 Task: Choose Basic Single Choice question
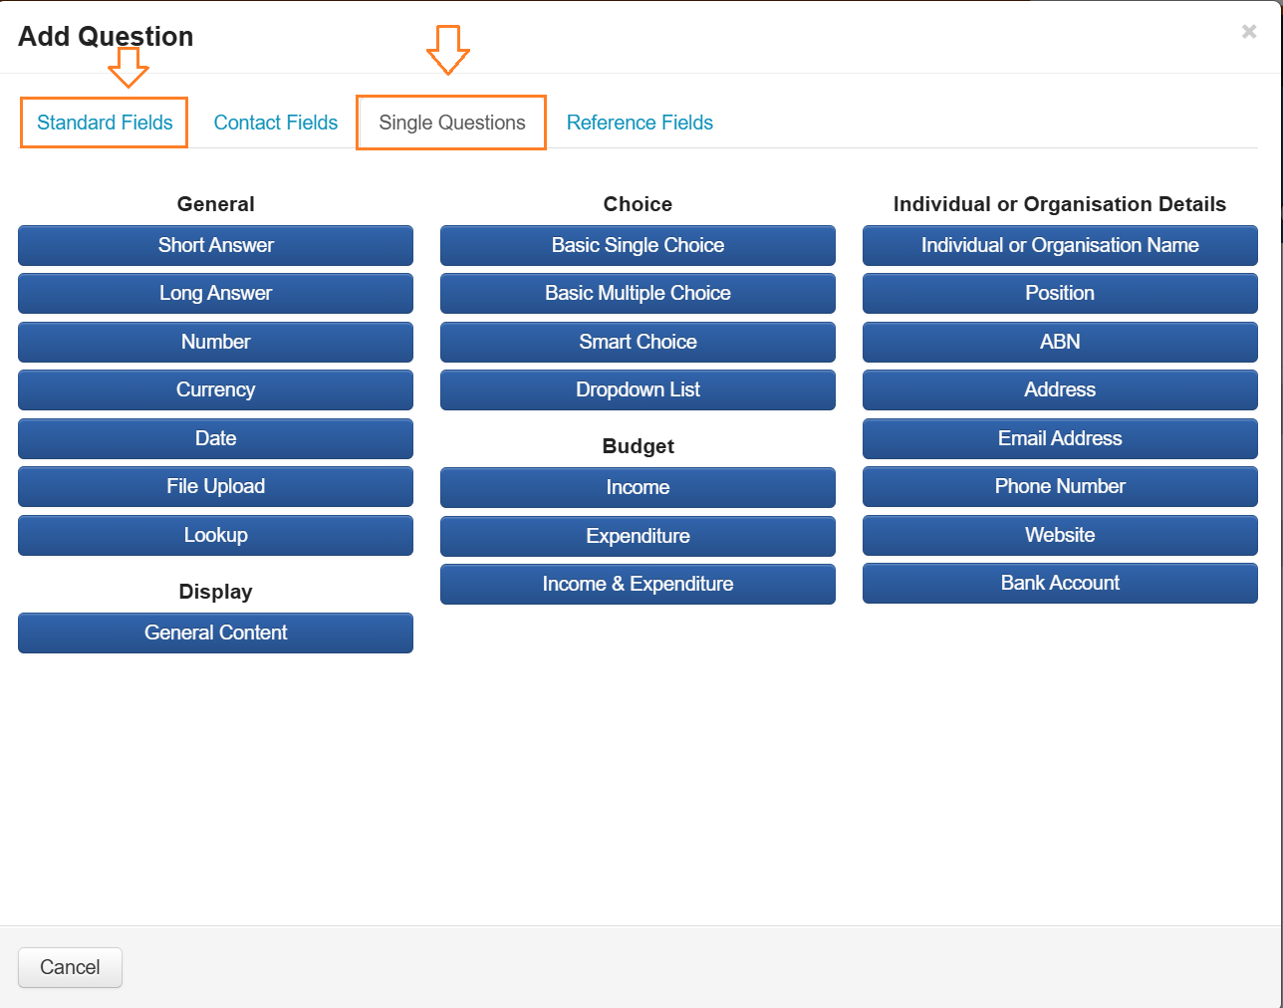[638, 245]
